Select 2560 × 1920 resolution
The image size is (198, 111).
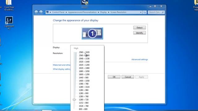pos(84,52)
